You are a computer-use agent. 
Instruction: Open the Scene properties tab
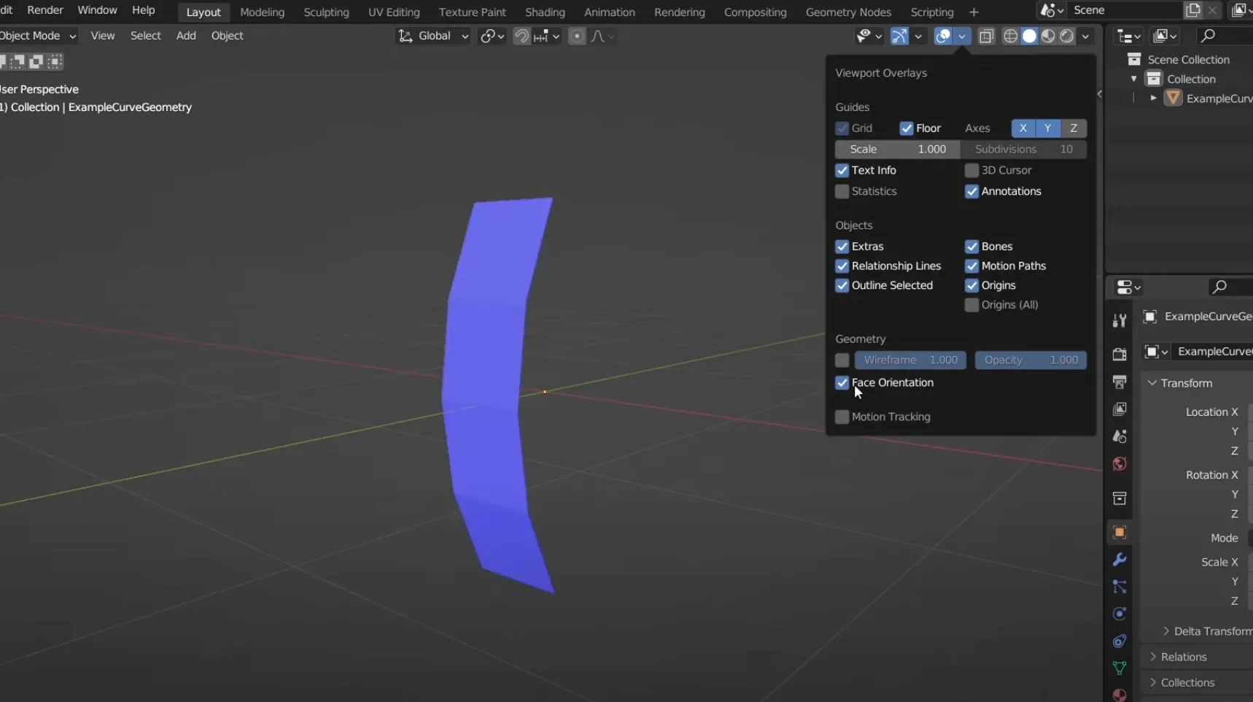pyautogui.click(x=1120, y=436)
